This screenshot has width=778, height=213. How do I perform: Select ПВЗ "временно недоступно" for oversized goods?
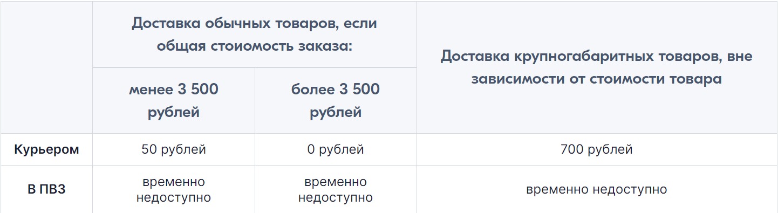coord(597,190)
